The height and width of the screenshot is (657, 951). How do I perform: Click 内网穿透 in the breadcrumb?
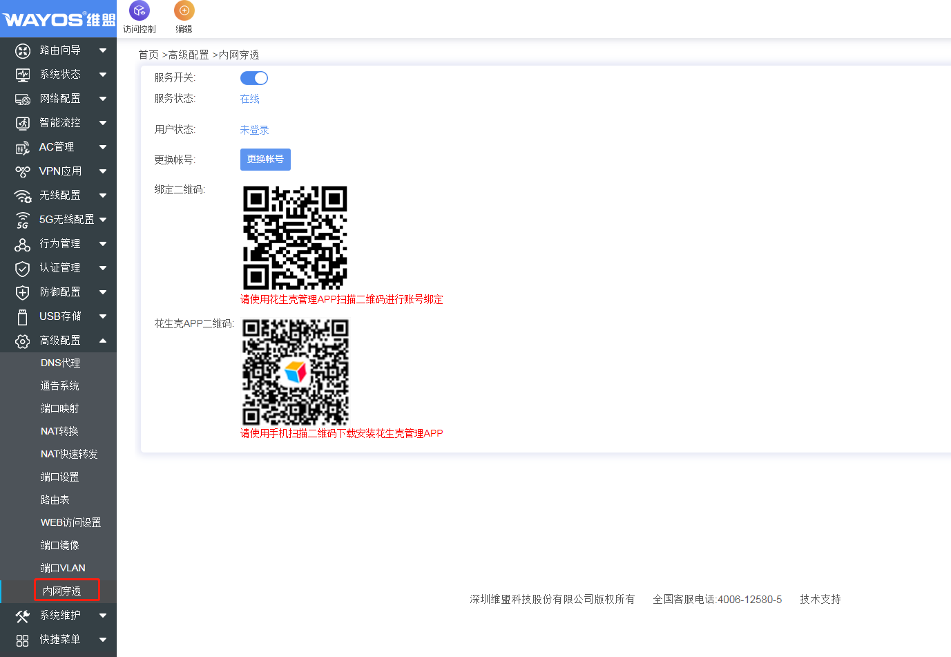239,55
